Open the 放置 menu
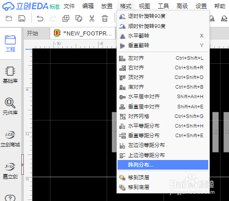This screenshot has height=201, width=229. click(x=107, y=7)
